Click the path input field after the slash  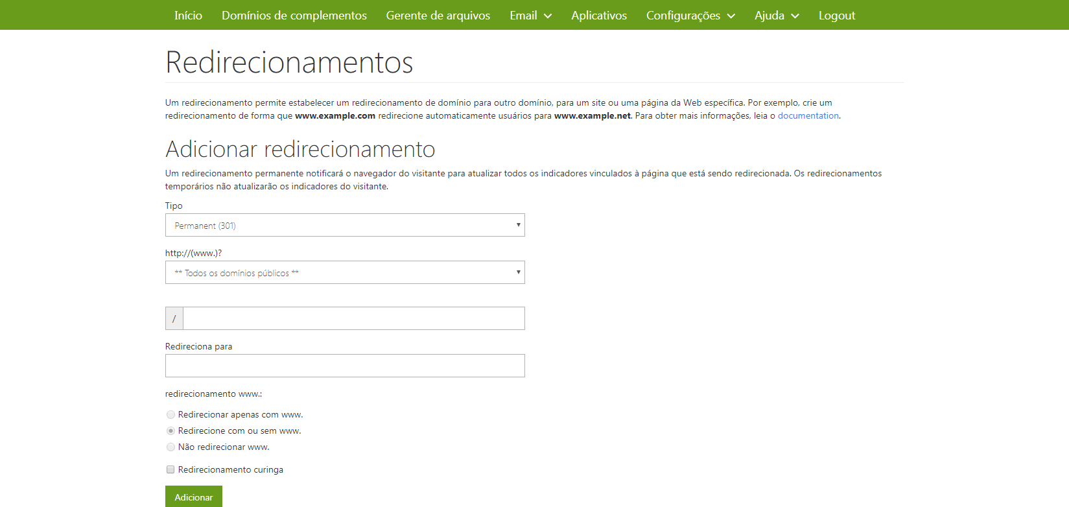(353, 319)
